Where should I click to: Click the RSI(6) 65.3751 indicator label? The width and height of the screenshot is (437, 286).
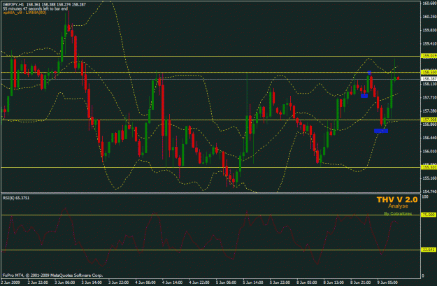[x=16, y=198]
